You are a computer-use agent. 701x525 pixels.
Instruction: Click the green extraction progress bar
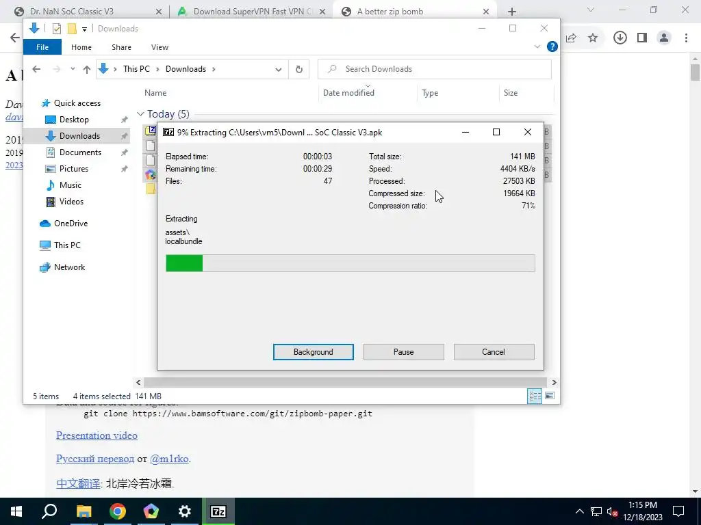pos(350,263)
